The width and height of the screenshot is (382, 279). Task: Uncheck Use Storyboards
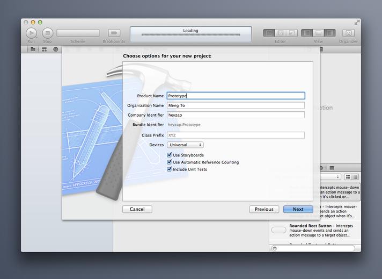[x=170, y=155]
